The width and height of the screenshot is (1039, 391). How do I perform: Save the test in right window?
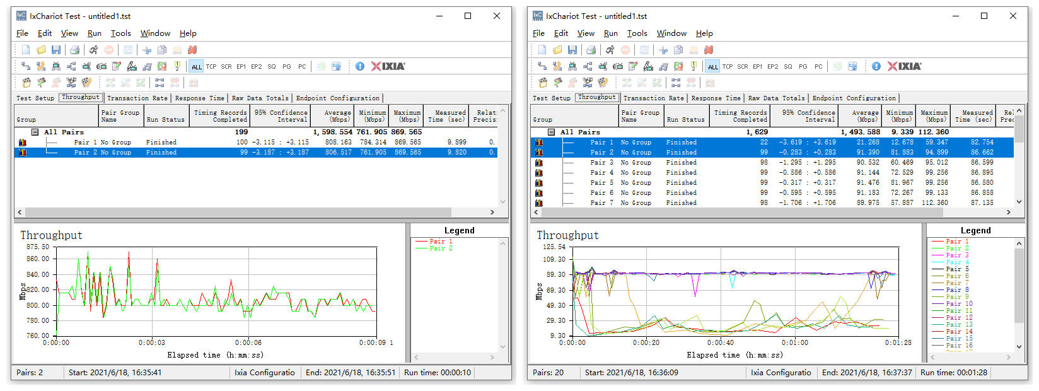click(572, 50)
